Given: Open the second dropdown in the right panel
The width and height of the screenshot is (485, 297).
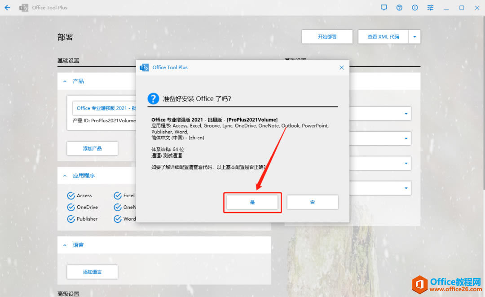Looking at the screenshot, I should pos(406,138).
